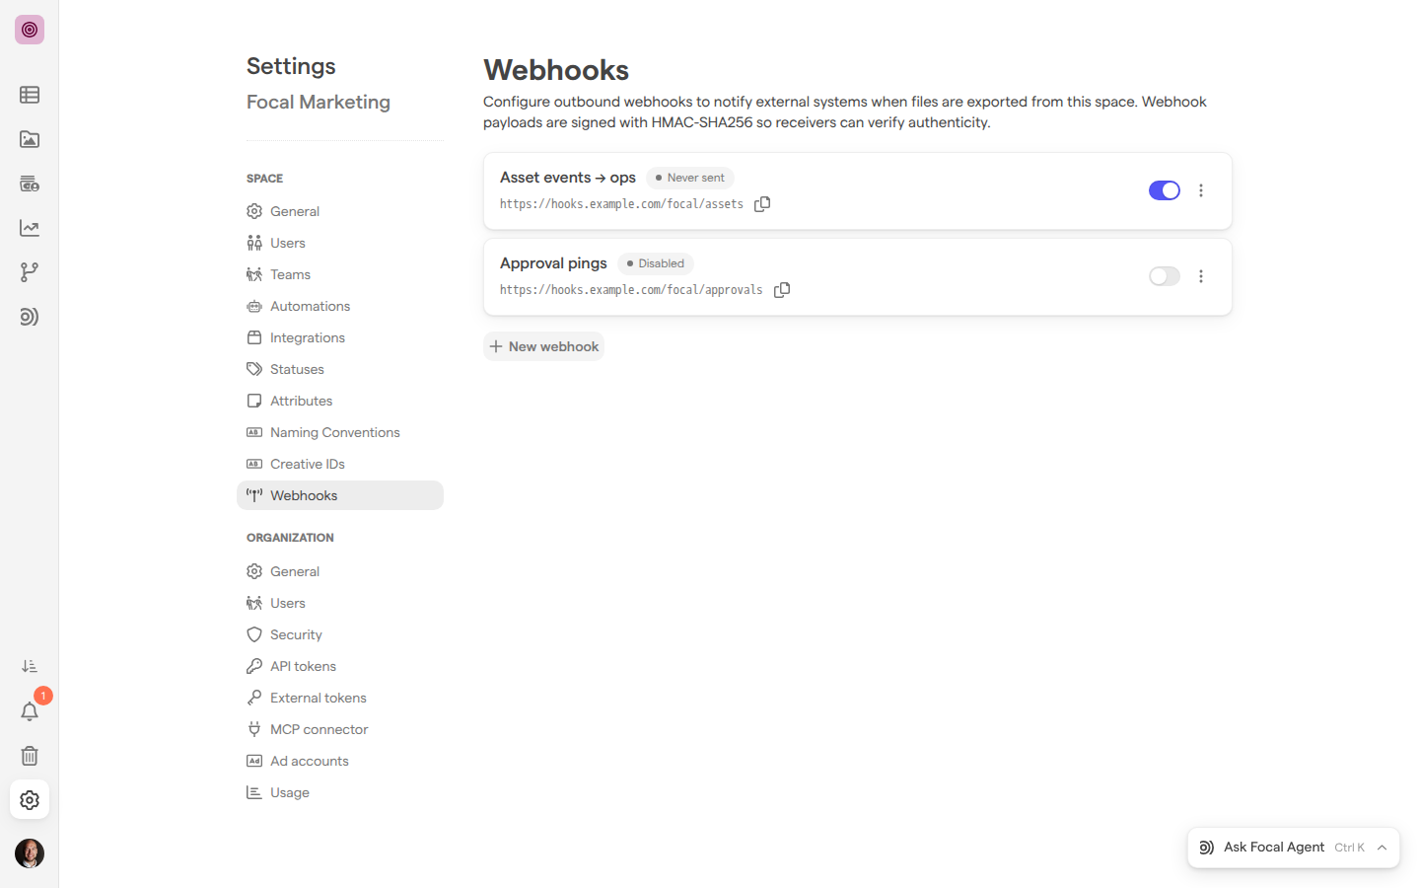The width and height of the screenshot is (1420, 888).
Task: Open space General settings
Action: 340,211
